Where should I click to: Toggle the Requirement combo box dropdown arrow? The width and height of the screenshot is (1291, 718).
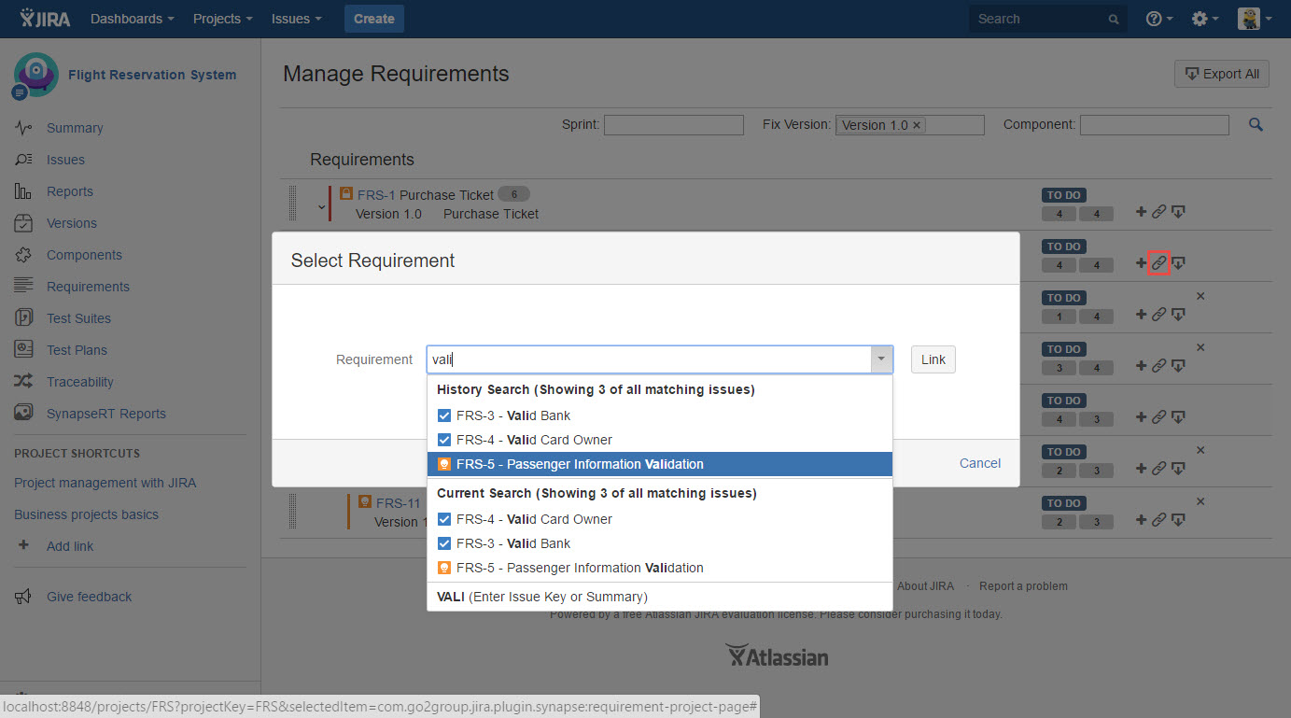click(881, 359)
